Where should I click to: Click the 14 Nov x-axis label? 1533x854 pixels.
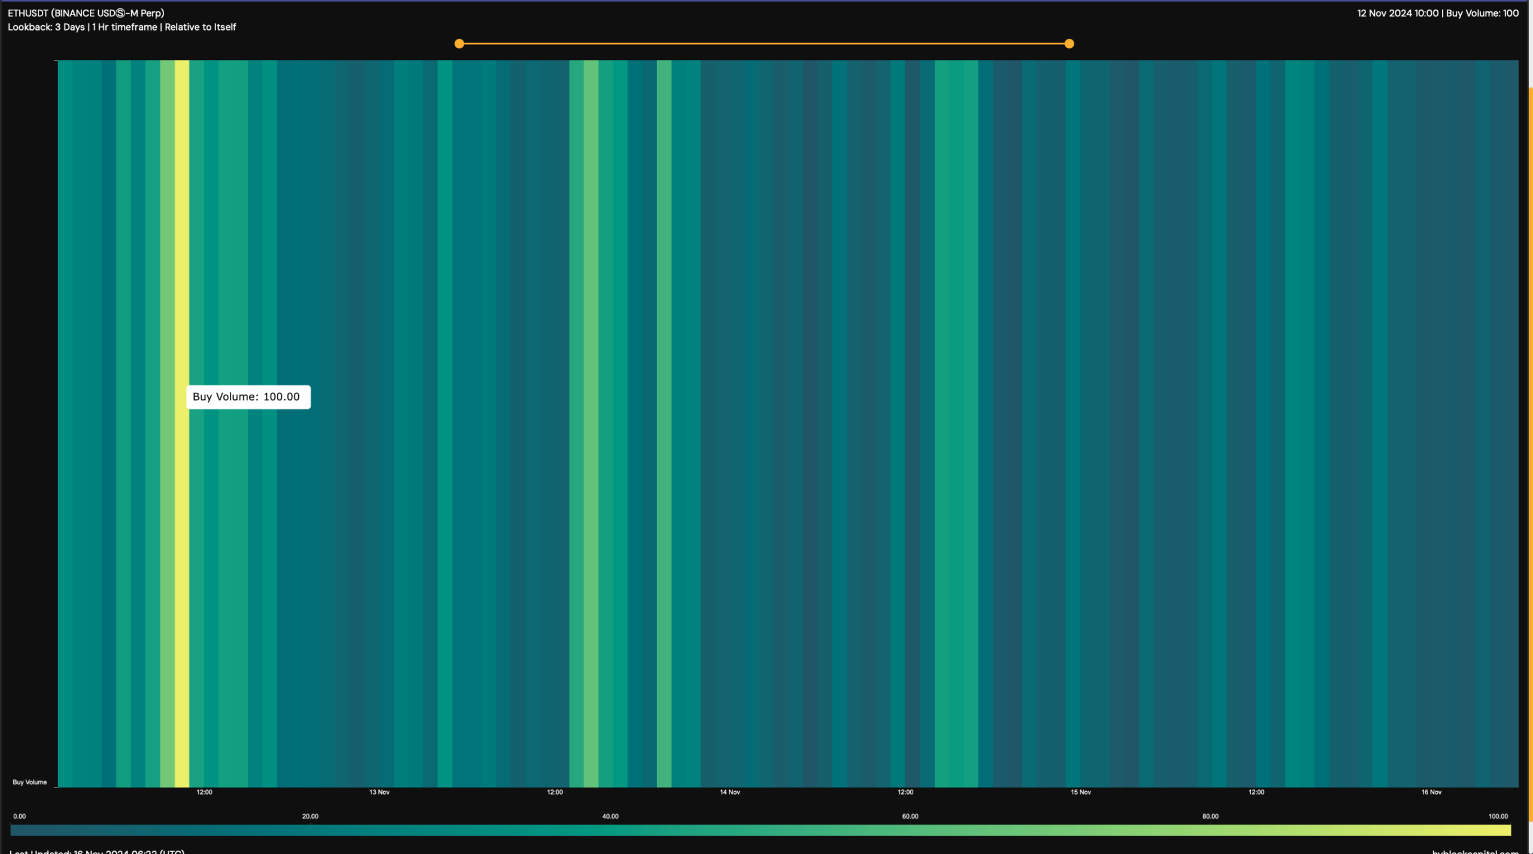(x=730, y=792)
